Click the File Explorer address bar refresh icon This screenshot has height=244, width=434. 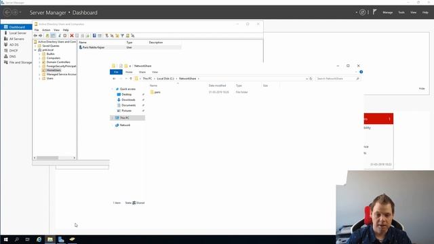(311, 79)
